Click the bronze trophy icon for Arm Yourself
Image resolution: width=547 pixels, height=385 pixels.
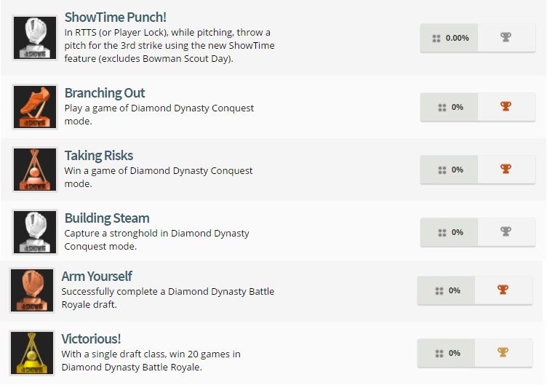(x=503, y=290)
